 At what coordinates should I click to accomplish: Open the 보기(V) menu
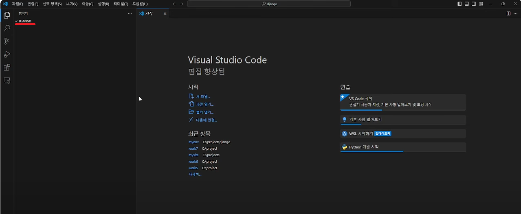(72, 4)
